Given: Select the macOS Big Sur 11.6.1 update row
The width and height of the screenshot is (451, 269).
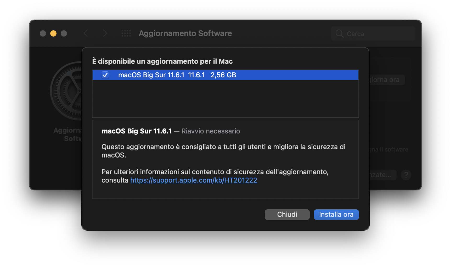Looking at the screenshot, I should click(225, 75).
